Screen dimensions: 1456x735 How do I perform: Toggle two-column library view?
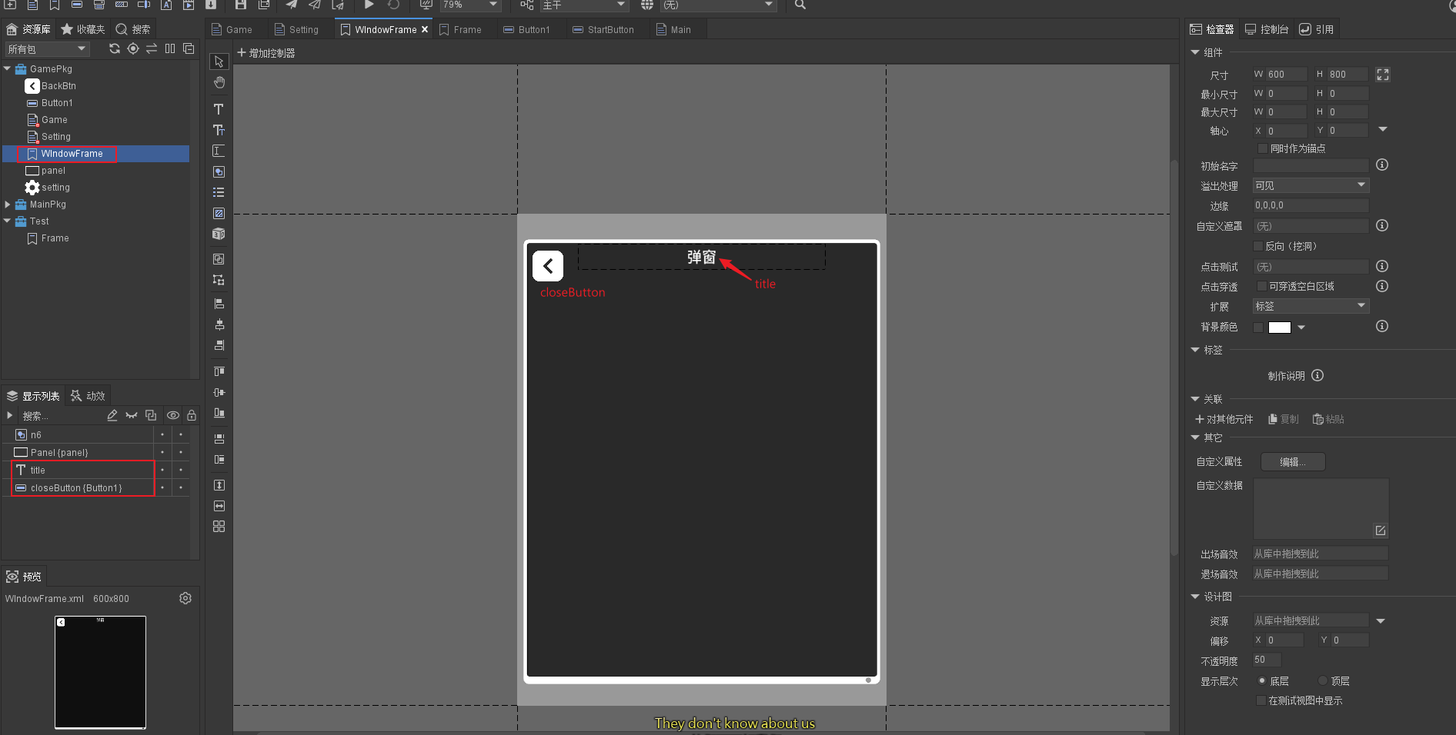[170, 48]
